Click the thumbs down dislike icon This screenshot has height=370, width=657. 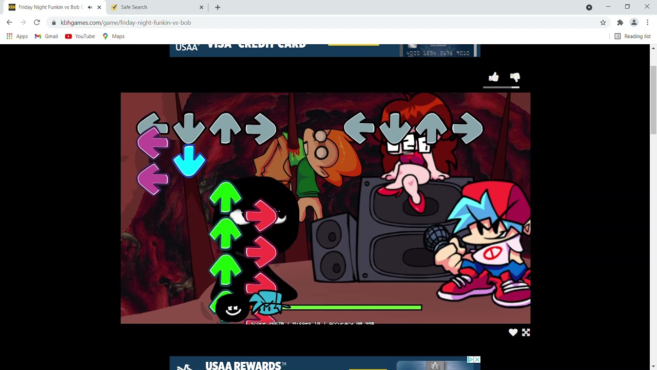(x=515, y=78)
